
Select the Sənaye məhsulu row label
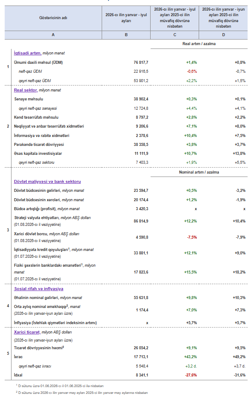[29, 99]
